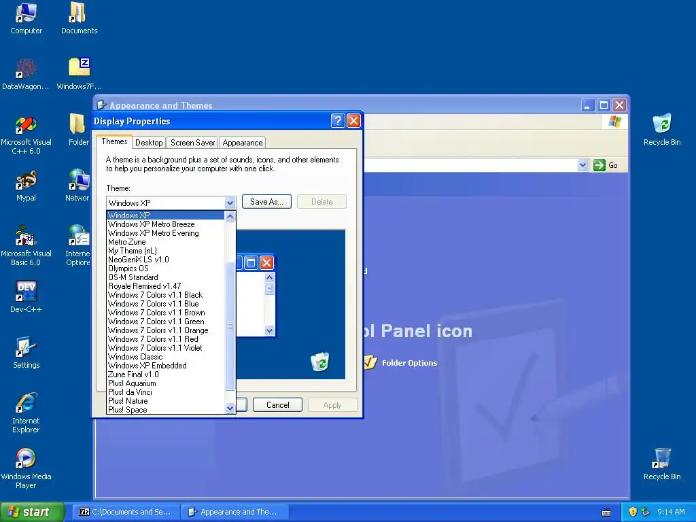Select the upper Recycle Bin icon

click(x=662, y=130)
